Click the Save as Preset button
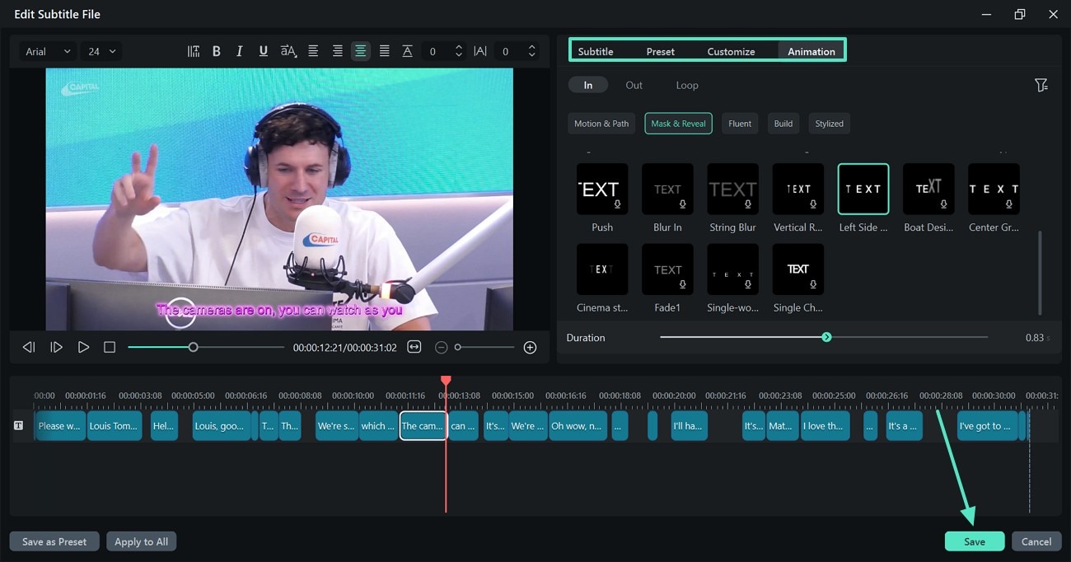This screenshot has width=1071, height=562. tap(54, 541)
